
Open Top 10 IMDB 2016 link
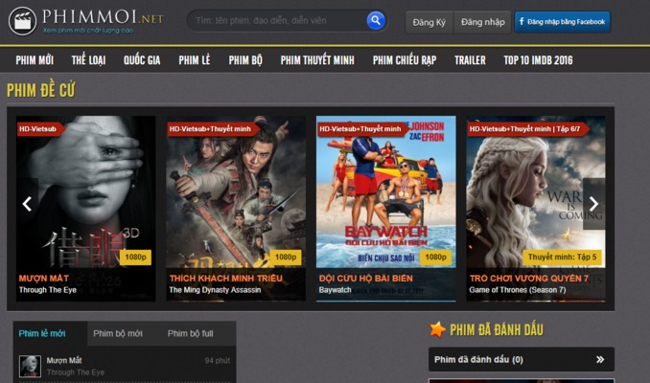tap(538, 59)
